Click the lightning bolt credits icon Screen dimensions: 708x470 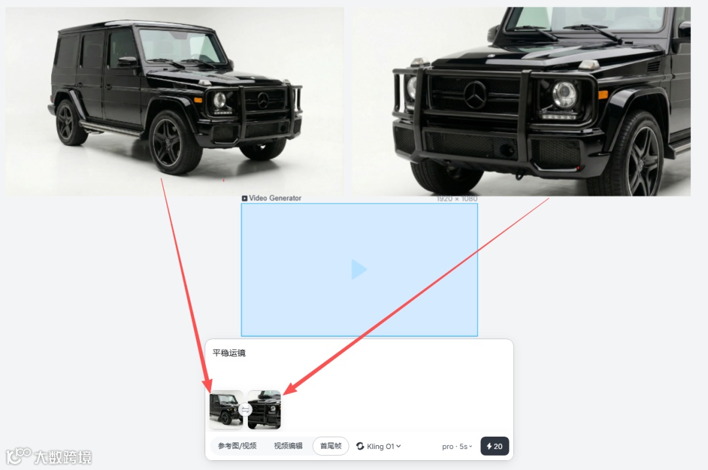pos(489,446)
